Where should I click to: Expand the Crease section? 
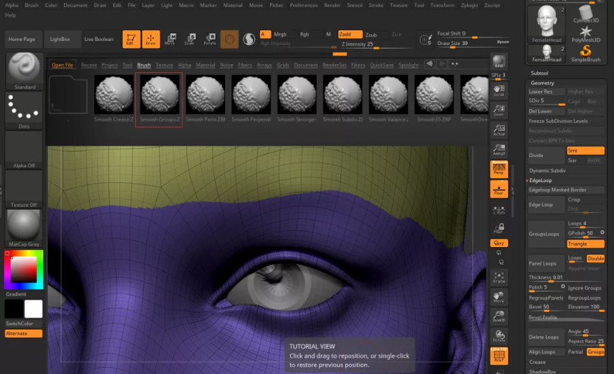[x=538, y=362]
